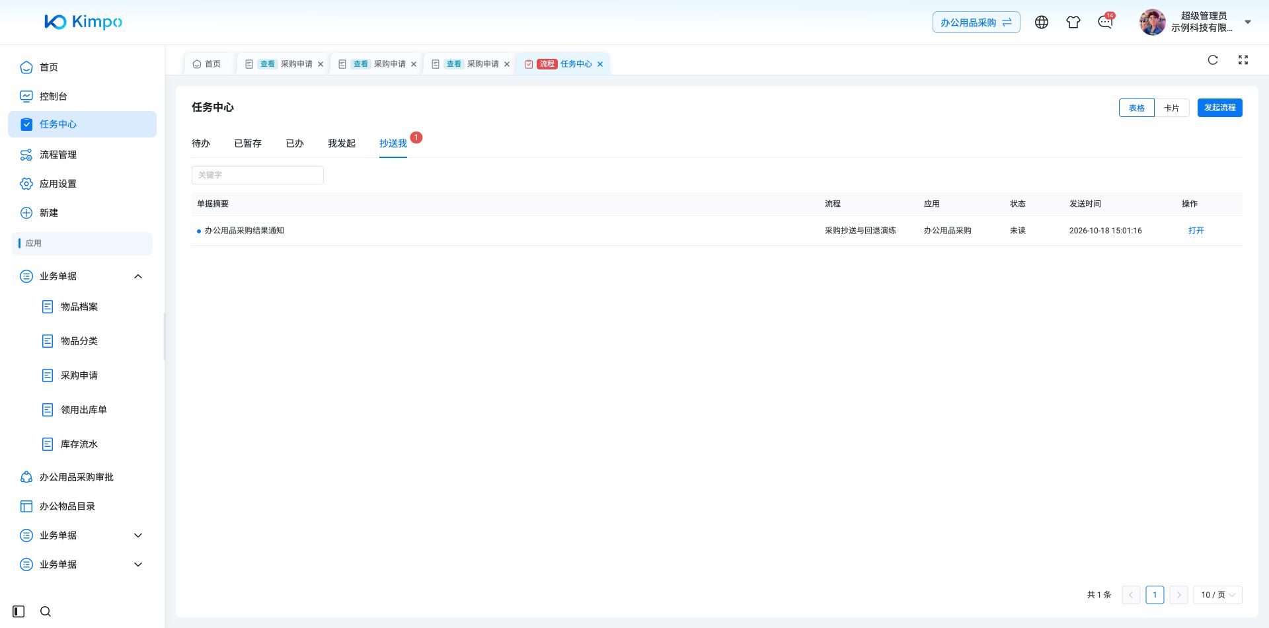The height and width of the screenshot is (628, 1269).
Task: Select the 已暂存 tab
Action: click(248, 143)
